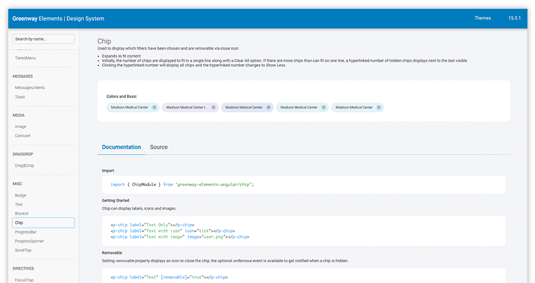Close the third Madison Medical Center chip
535x283 pixels.
tap(269, 108)
